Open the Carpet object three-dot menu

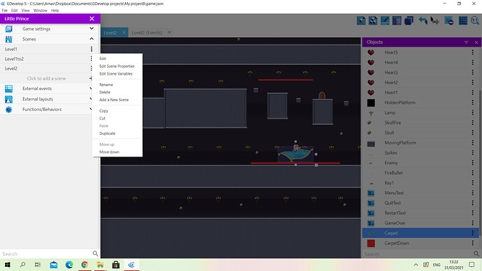(472, 233)
